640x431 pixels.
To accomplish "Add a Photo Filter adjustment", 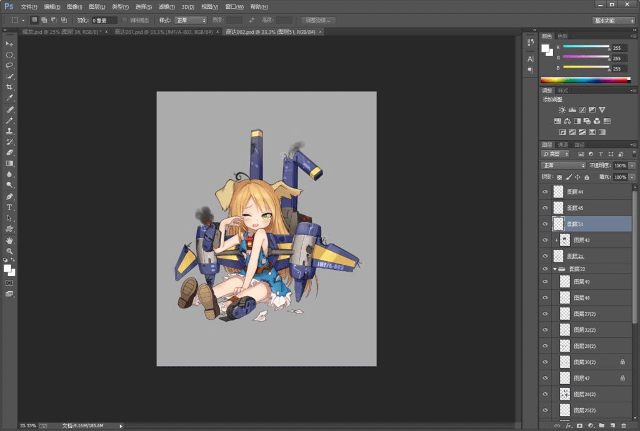I will tap(587, 121).
